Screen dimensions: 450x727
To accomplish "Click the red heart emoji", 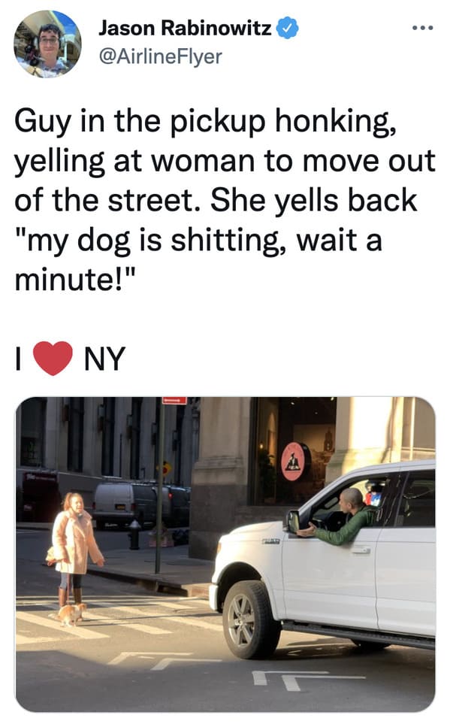I will point(54,358).
